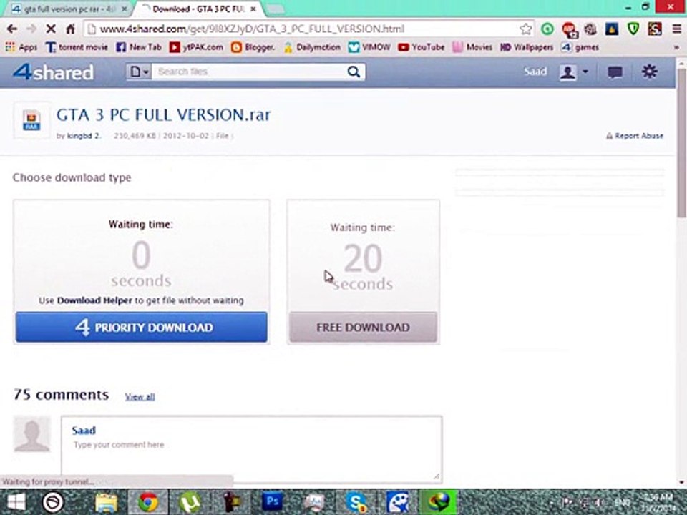Open the Movies bookmark
This screenshot has height=515, width=687.
click(x=472, y=47)
